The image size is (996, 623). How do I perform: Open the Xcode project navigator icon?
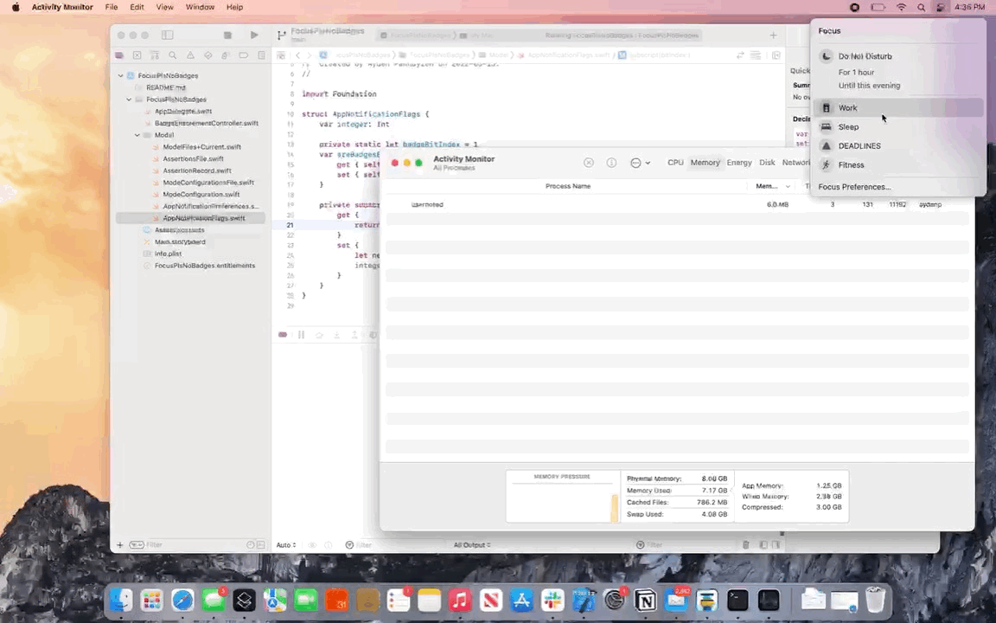tap(118, 55)
